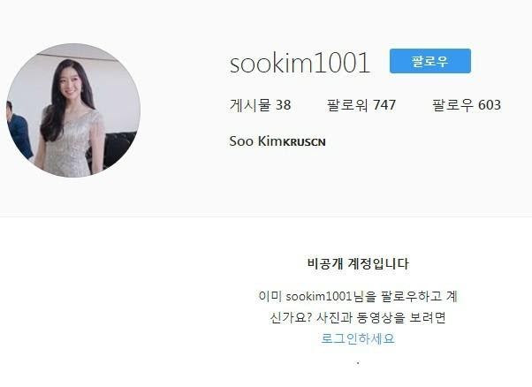Image resolution: width=532 pixels, height=387 pixels.
Task: Click the 비공개 계정입니다 private account heading
Action: pos(358,263)
